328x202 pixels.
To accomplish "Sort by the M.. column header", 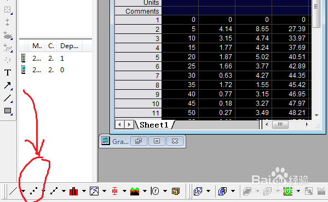I will (x=37, y=46).
